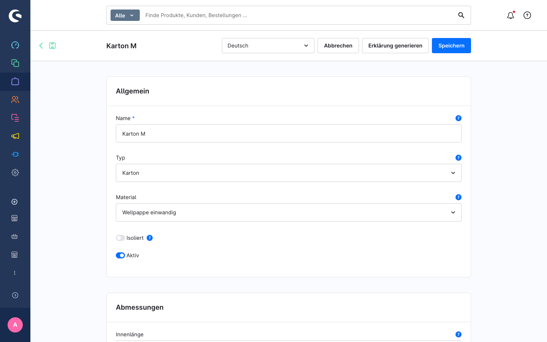Viewport: 547px width, 342px height.
Task: Enable the Isoliert switch
Action: coord(120,238)
